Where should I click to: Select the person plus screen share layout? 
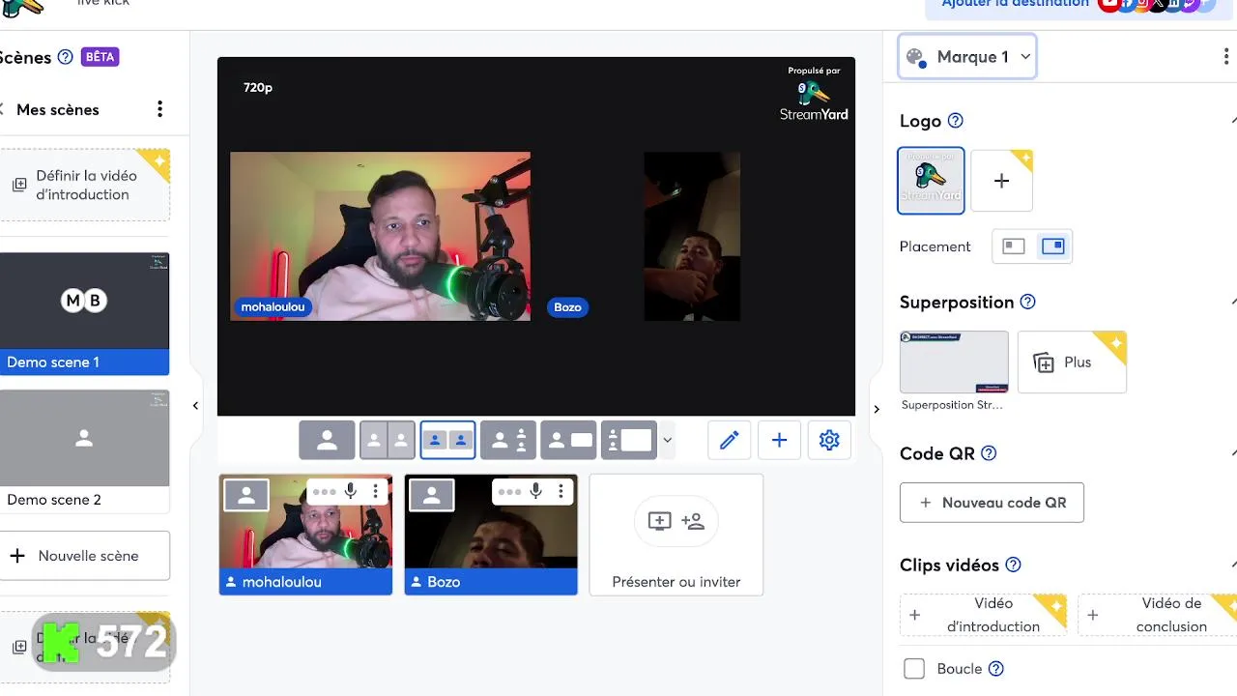pyautogui.click(x=568, y=441)
